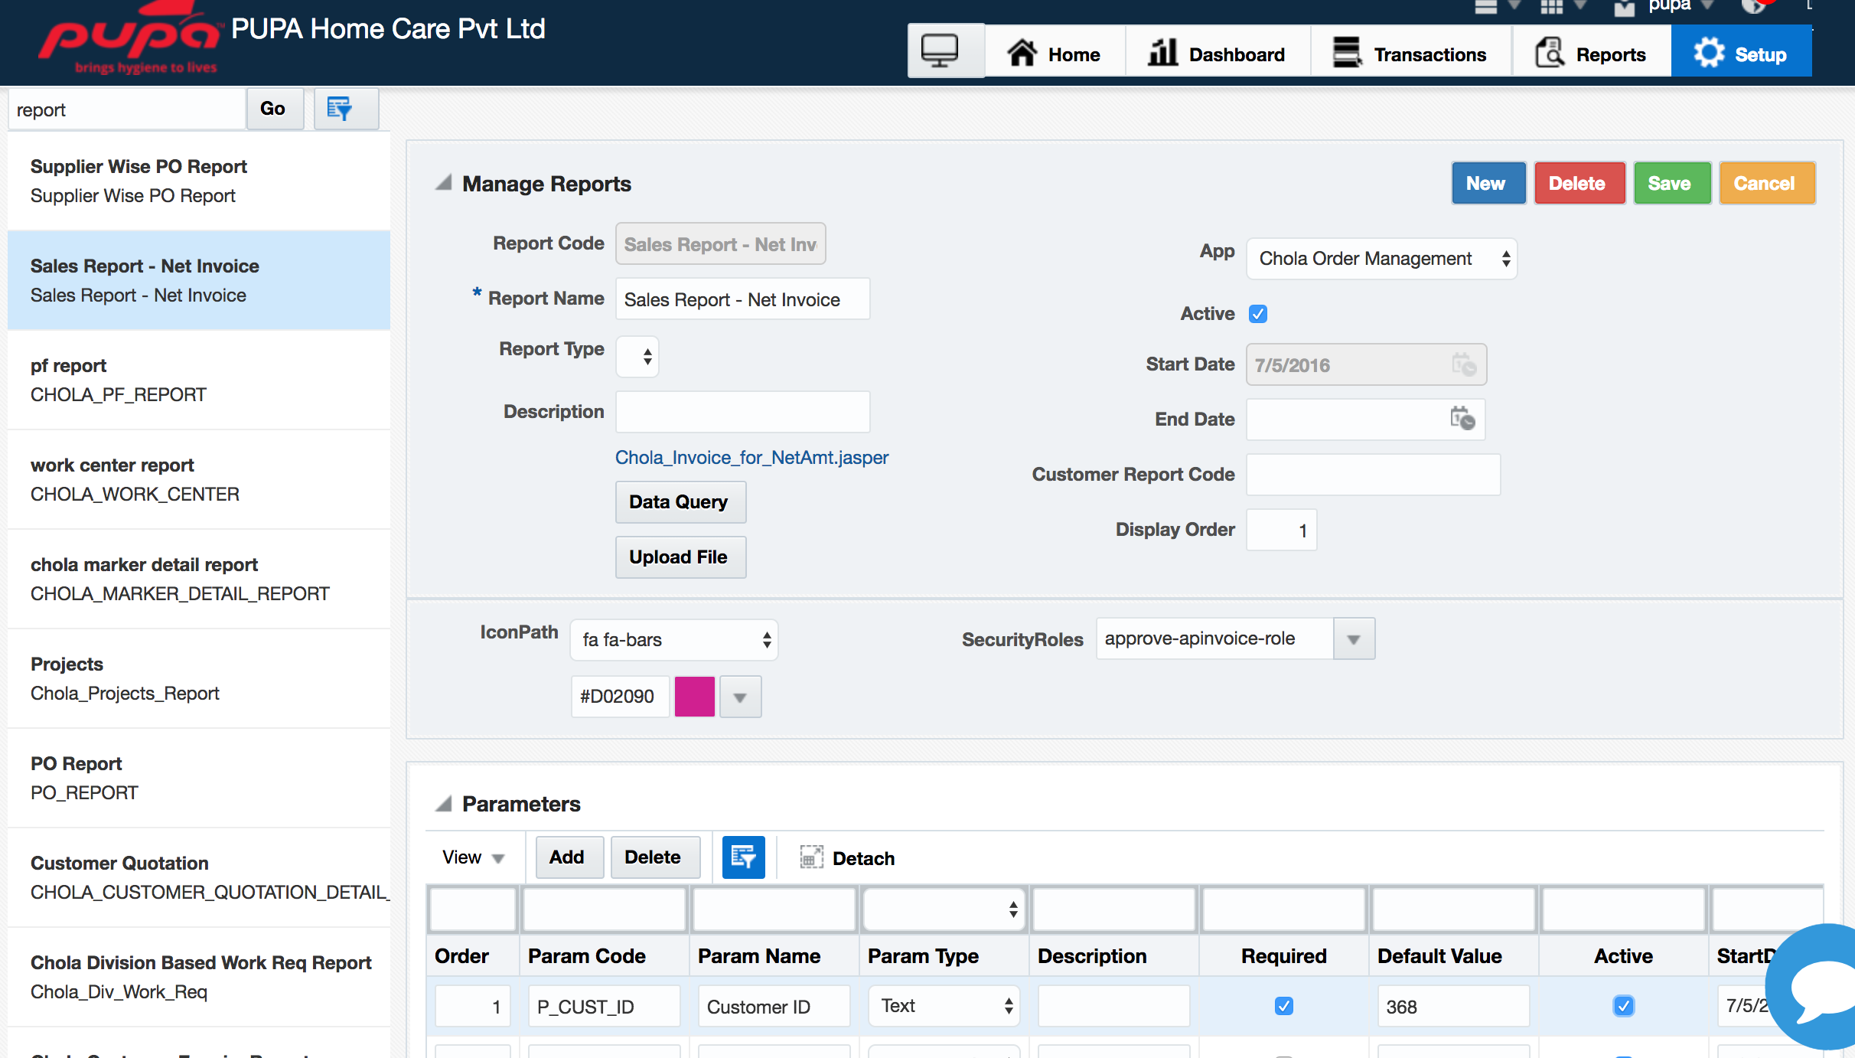Cancel report changes
The image size is (1855, 1058).
click(1767, 183)
